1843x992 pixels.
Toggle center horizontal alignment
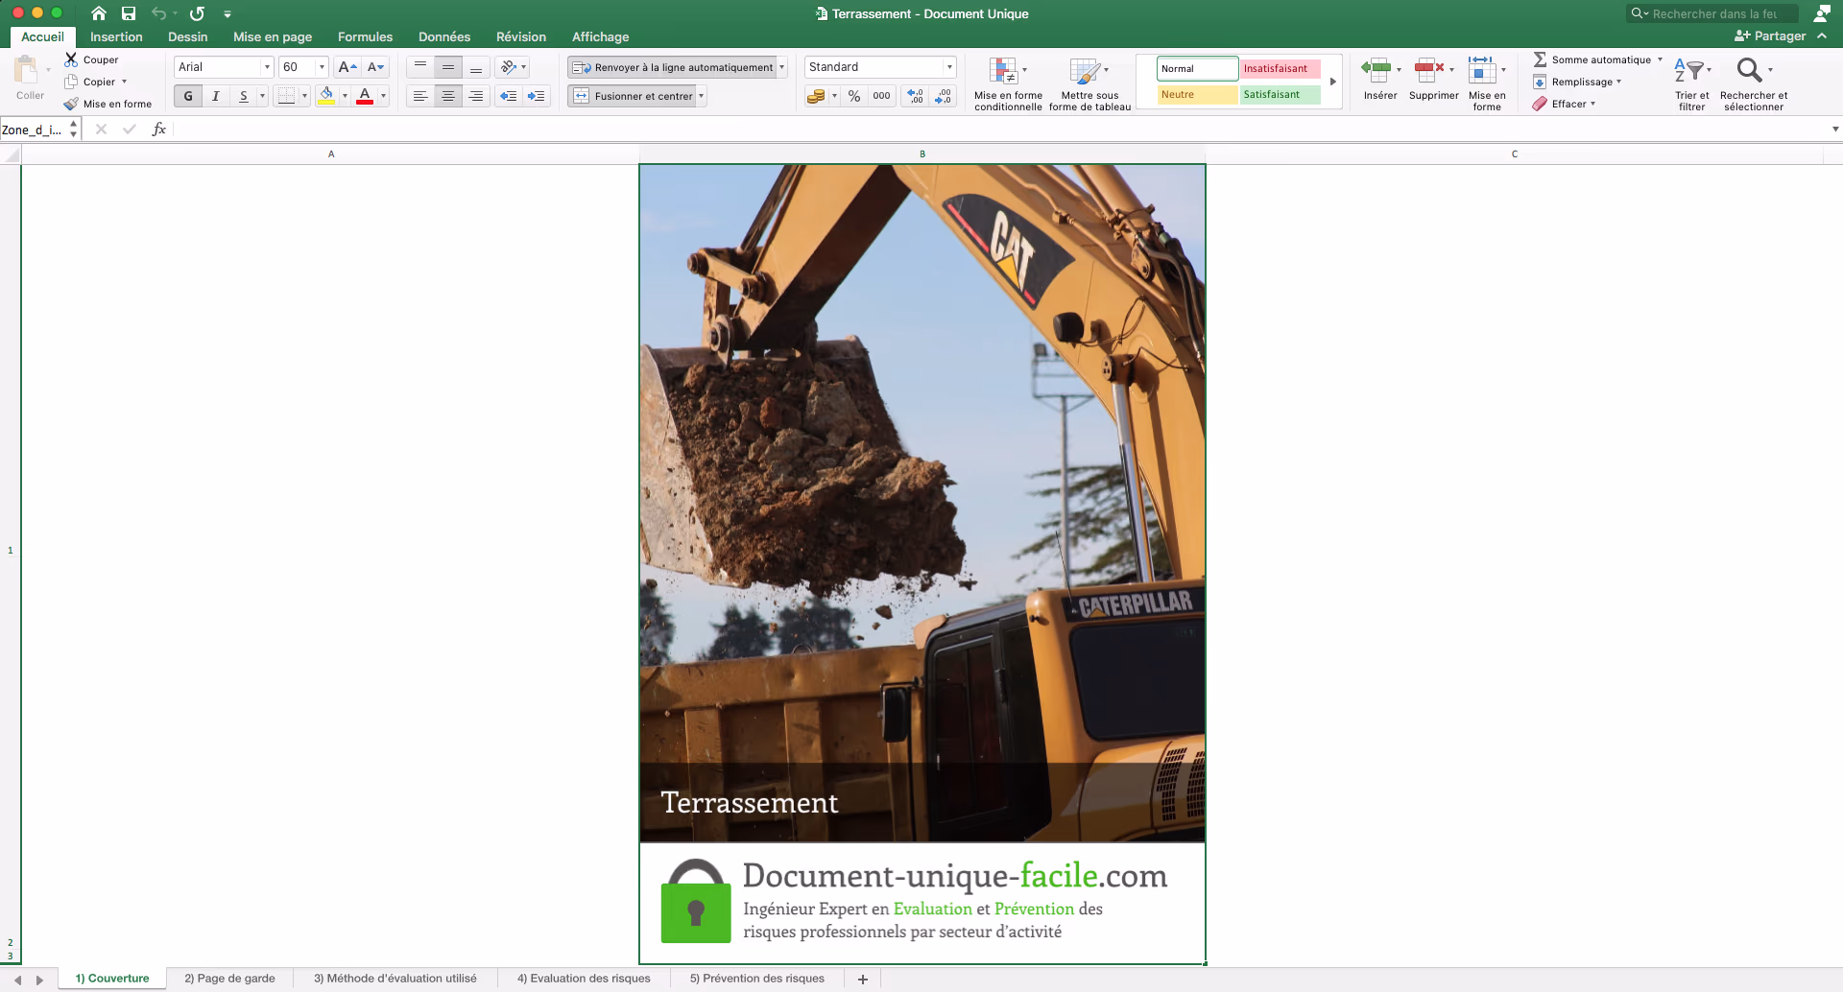[x=448, y=96]
